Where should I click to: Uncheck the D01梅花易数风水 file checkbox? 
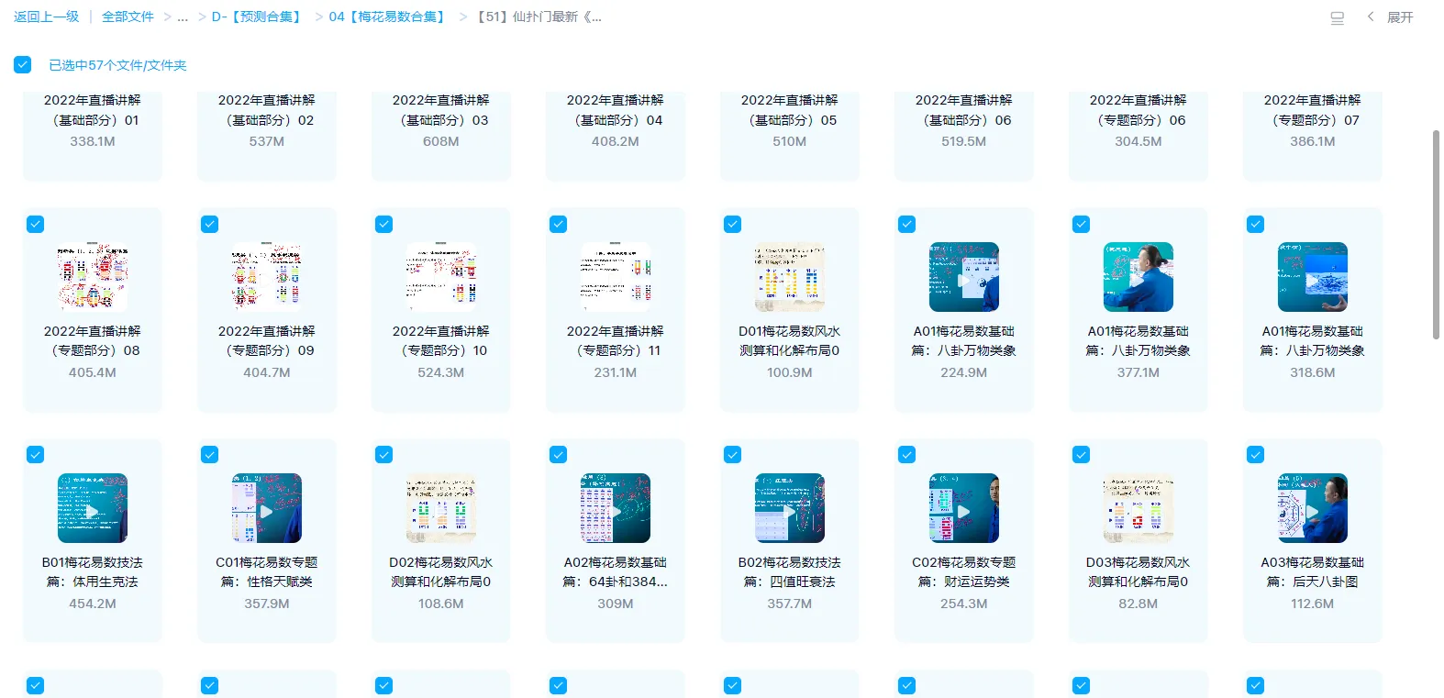(733, 224)
